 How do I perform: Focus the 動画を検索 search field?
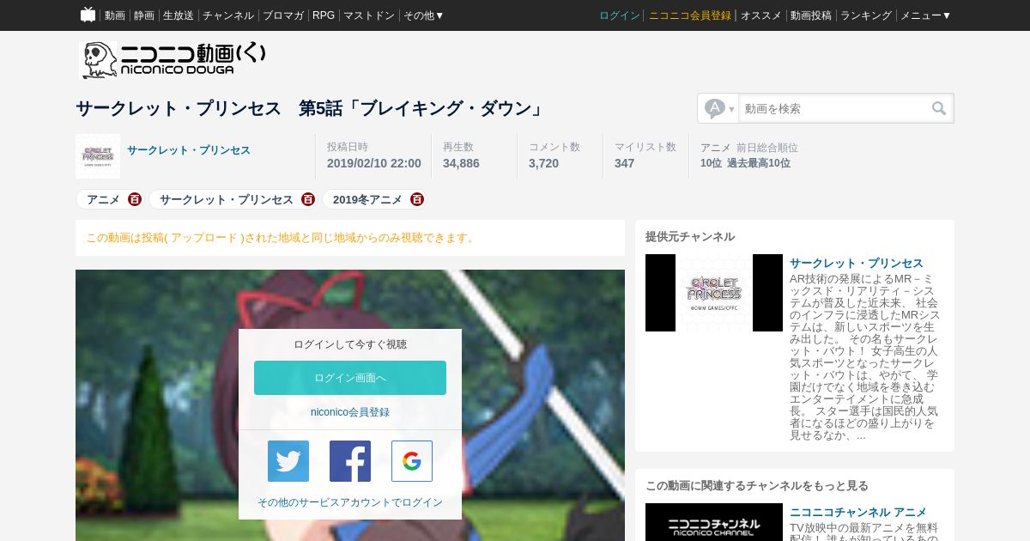833,108
